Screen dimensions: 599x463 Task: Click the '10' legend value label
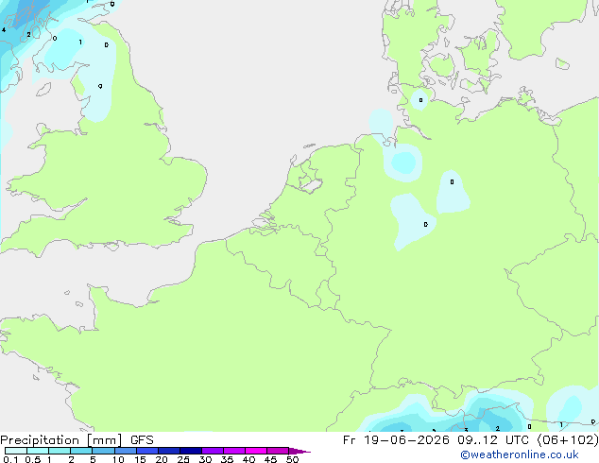click(x=118, y=459)
